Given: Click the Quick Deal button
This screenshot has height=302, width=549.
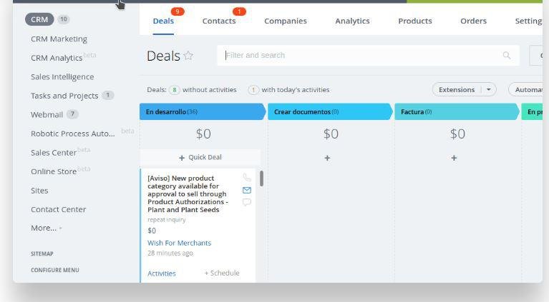Looking at the screenshot, I should (200, 157).
